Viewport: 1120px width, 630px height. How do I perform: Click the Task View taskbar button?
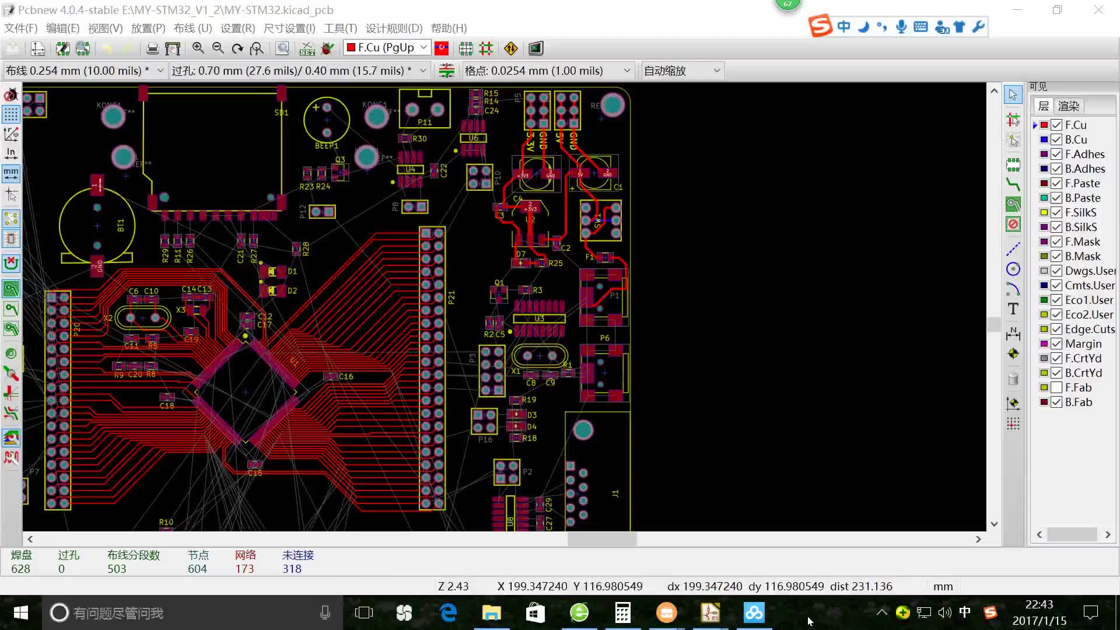pos(363,612)
